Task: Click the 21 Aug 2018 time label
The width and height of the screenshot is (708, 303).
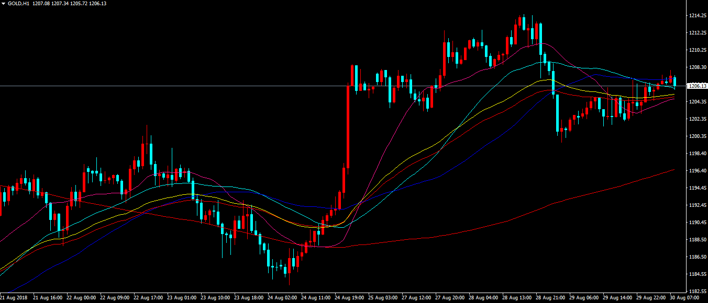Action: coord(13,298)
